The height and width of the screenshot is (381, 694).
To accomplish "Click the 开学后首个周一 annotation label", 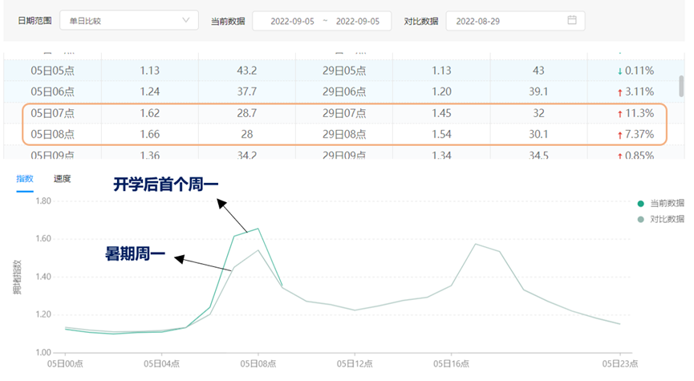I will [165, 185].
